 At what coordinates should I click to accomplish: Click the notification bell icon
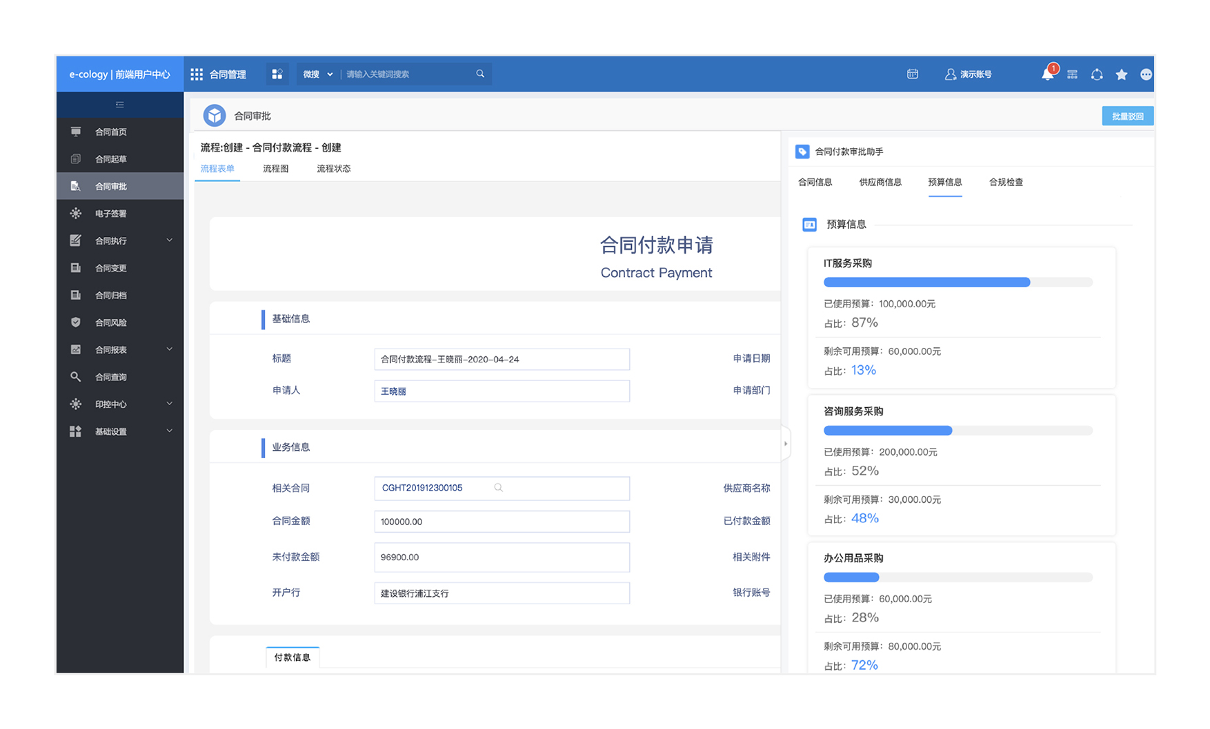click(1047, 74)
